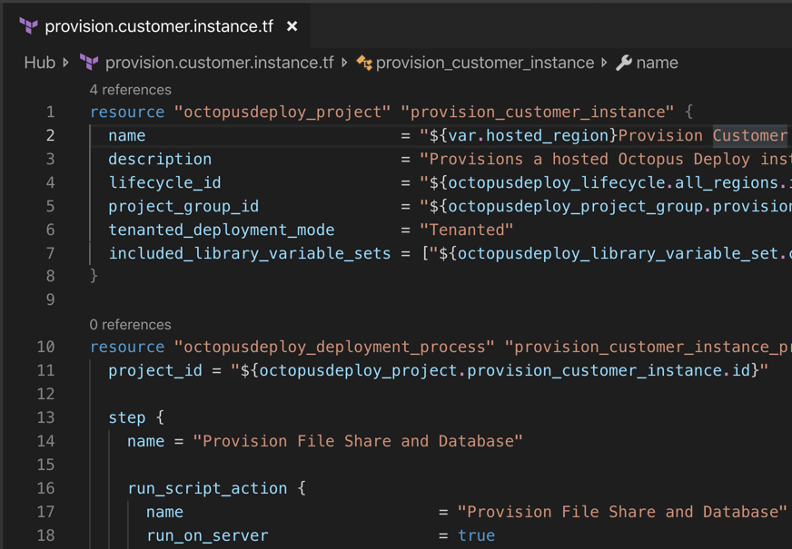The width and height of the screenshot is (792, 549).
Task: Click line number 13 in the gutter
Action: [x=46, y=417]
